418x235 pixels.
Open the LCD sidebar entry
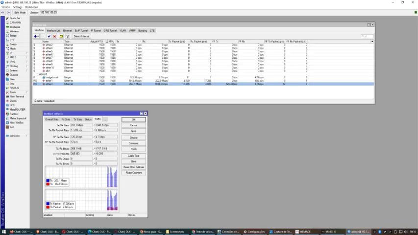pos(12,105)
